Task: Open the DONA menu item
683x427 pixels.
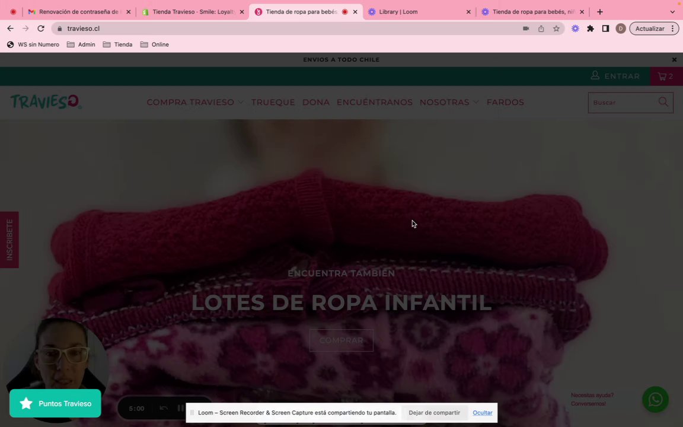Action: click(x=316, y=102)
